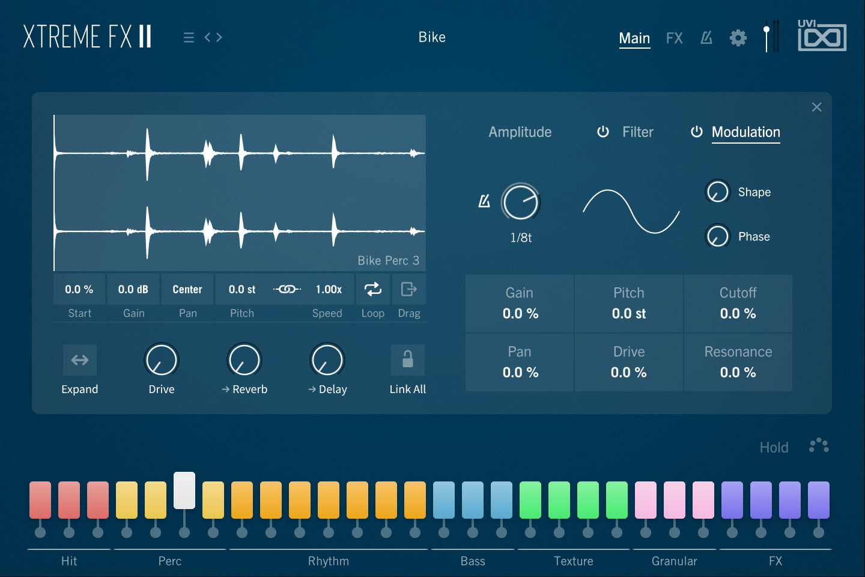Screen dimensions: 865x577
Task: Toggle the Hold button
Action: point(774,447)
